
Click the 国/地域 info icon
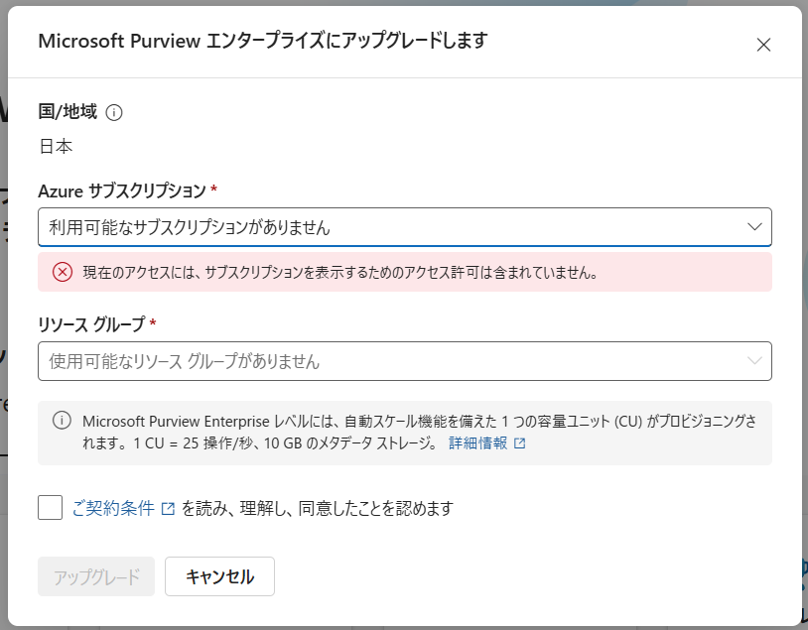(114, 112)
